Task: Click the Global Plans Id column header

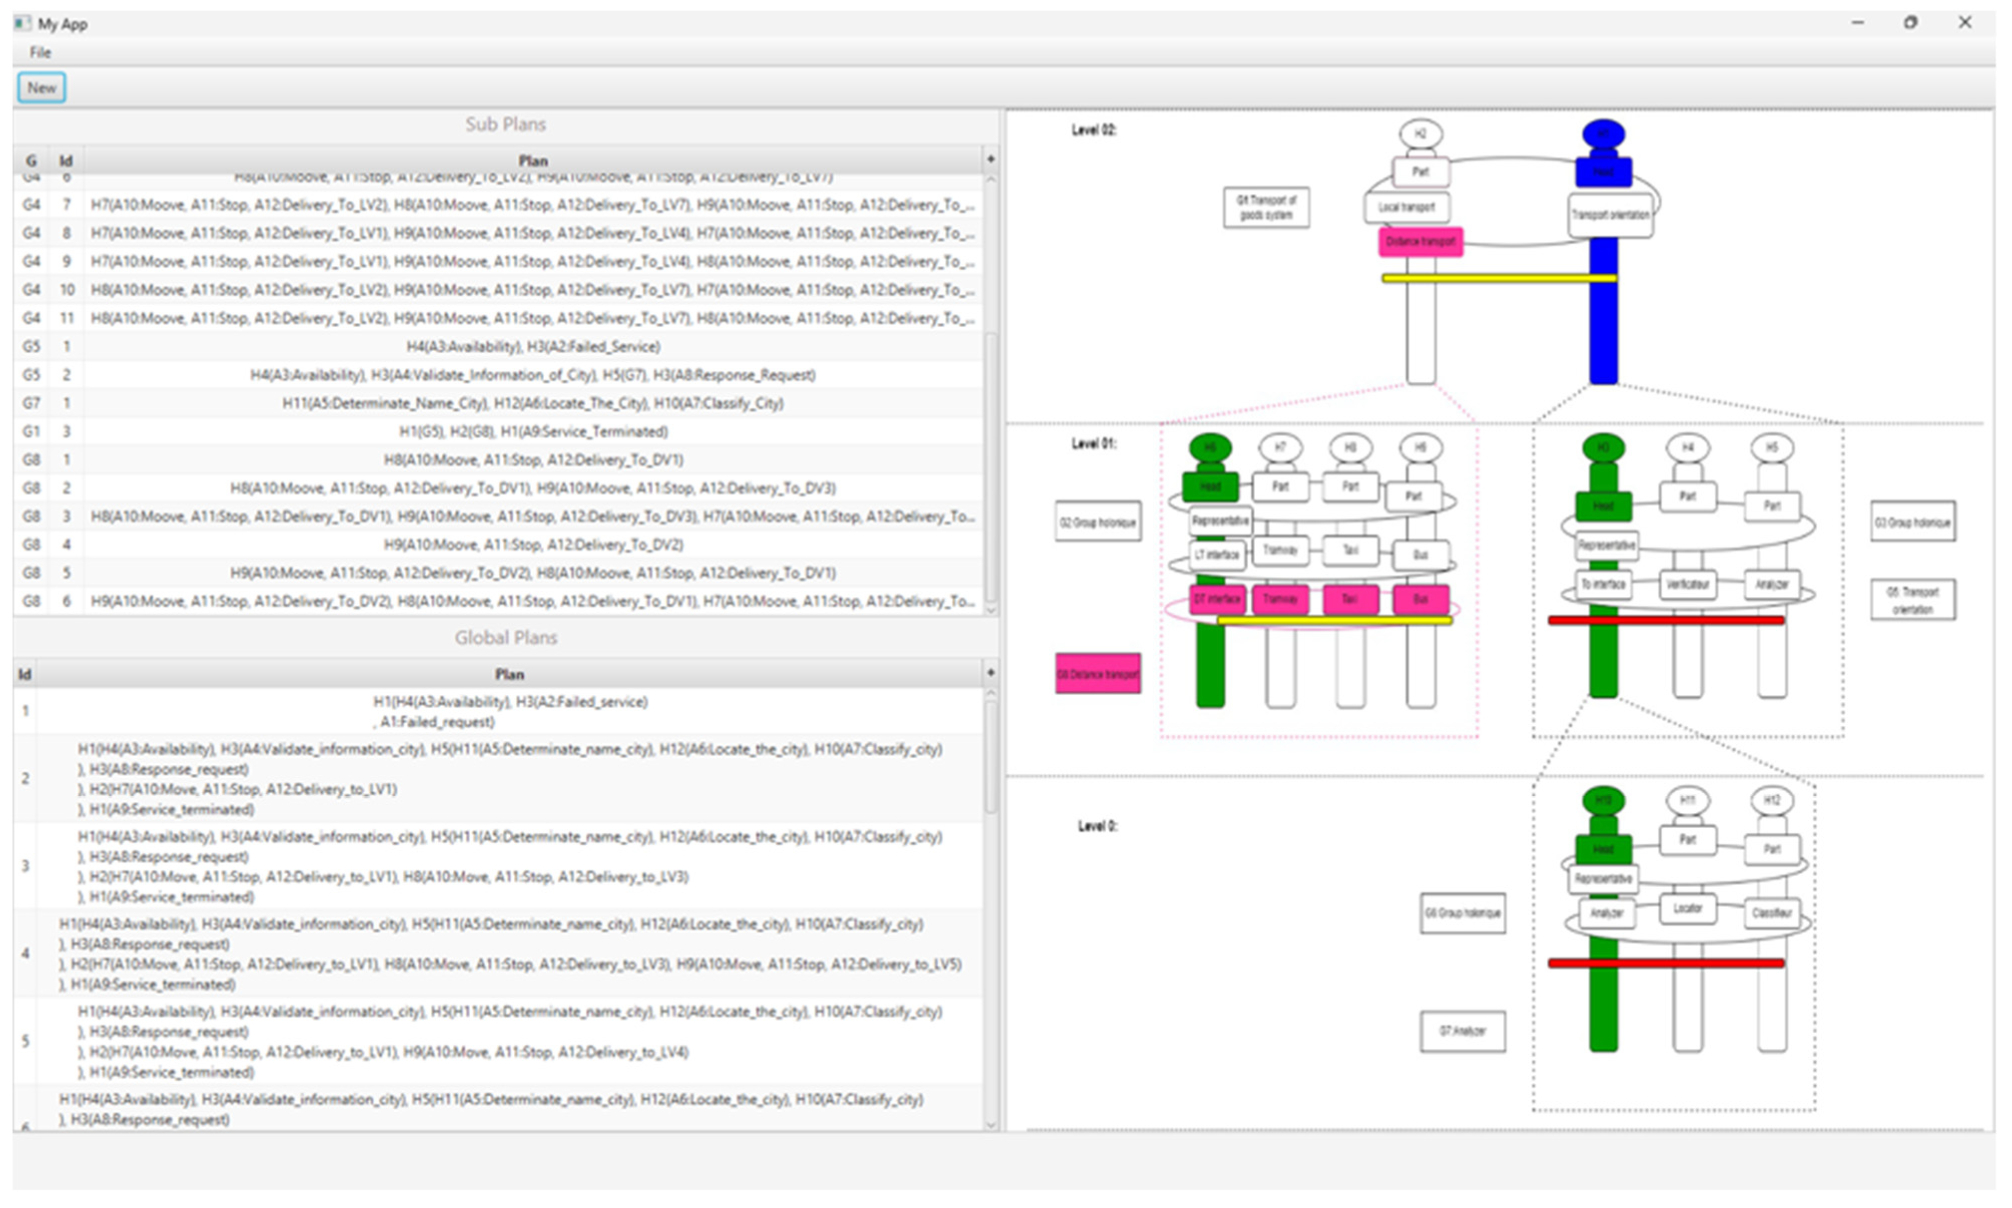Action: (24, 674)
